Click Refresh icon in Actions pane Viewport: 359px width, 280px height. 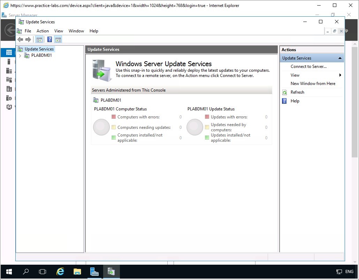(285, 92)
